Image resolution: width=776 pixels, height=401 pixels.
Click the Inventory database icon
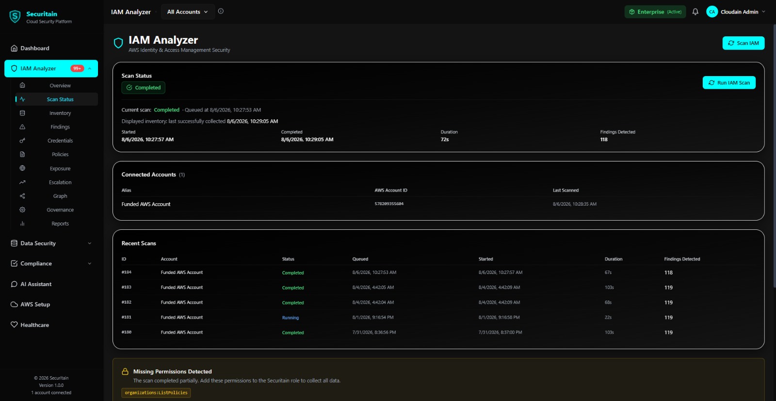22,113
